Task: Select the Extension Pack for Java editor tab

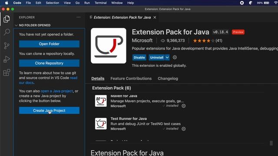Action: (x=122, y=17)
